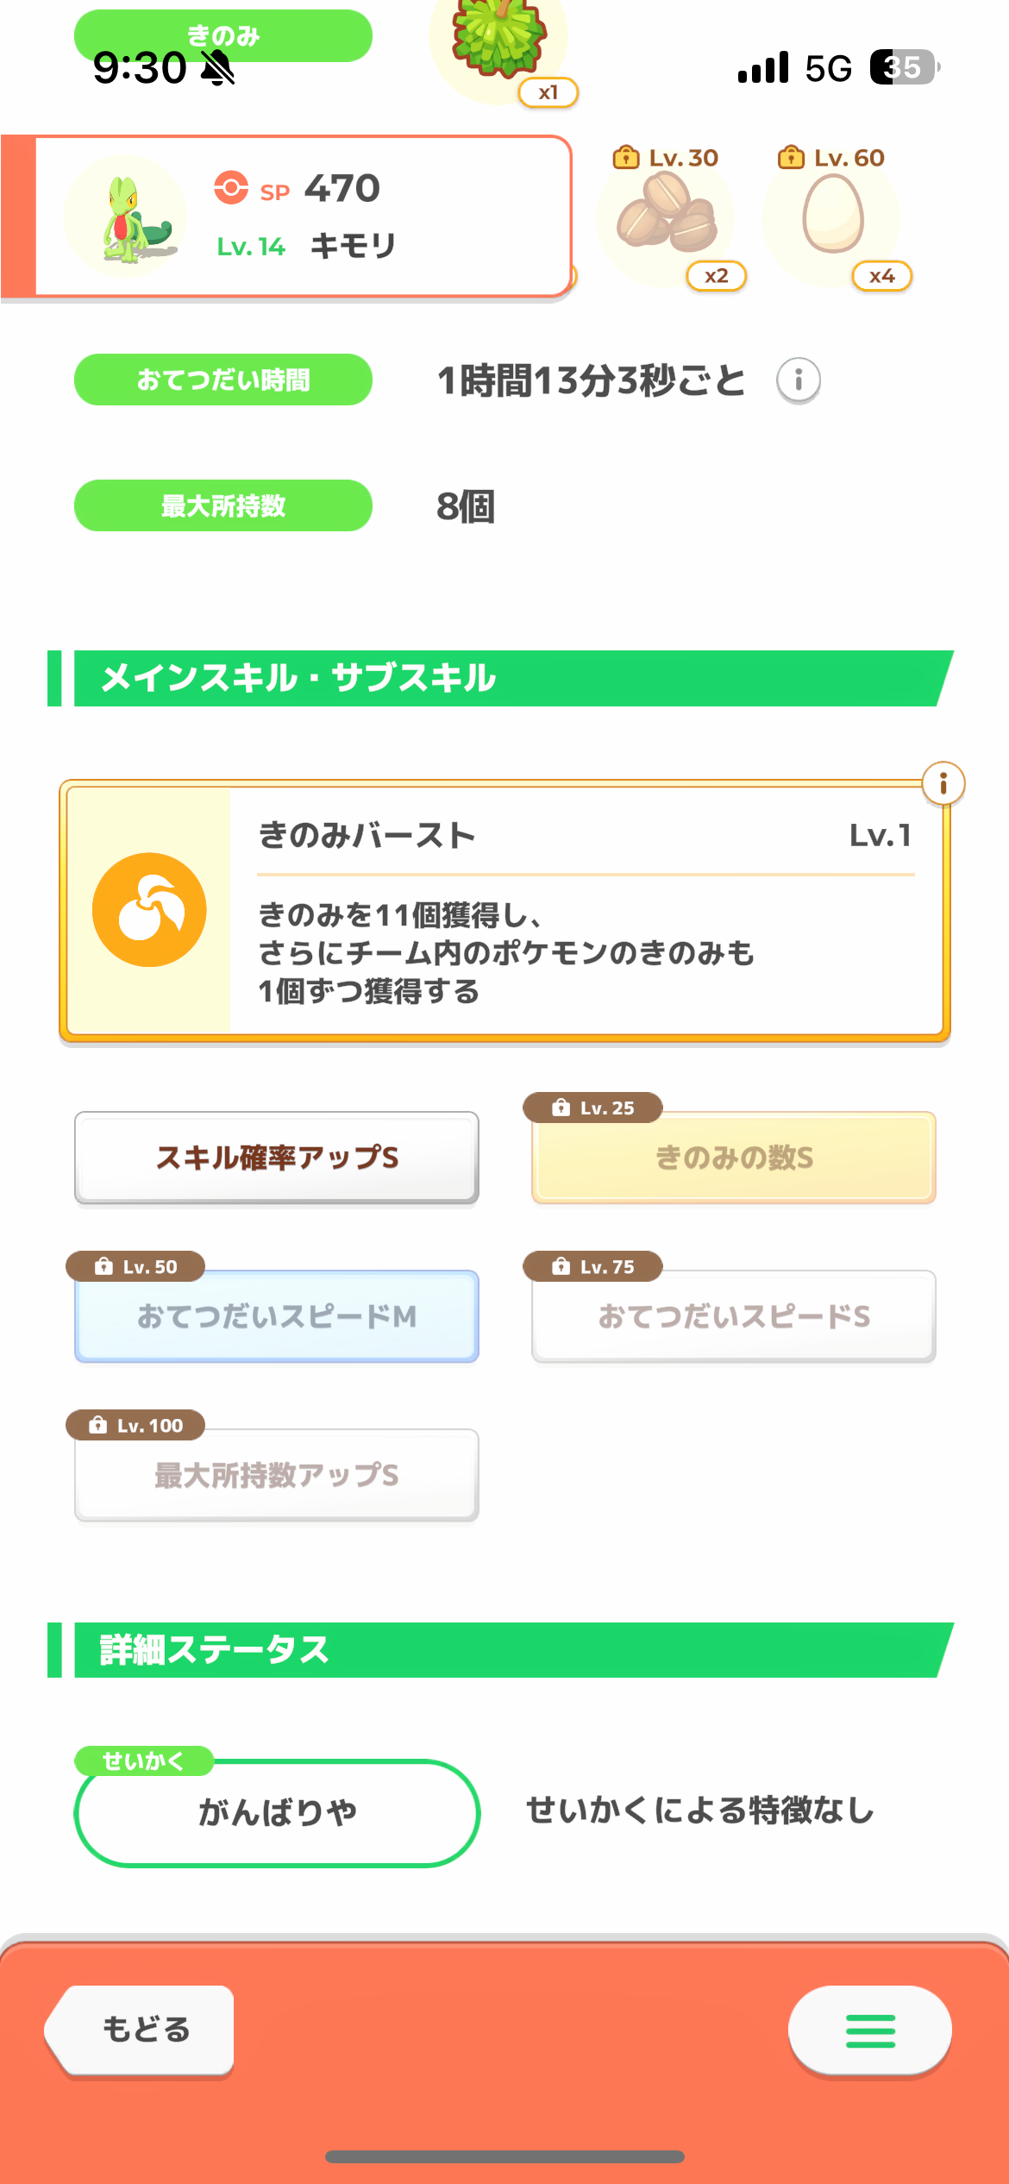Select the スキル確率アップS sub skill
The height and width of the screenshot is (2184, 1009).
277,1158
